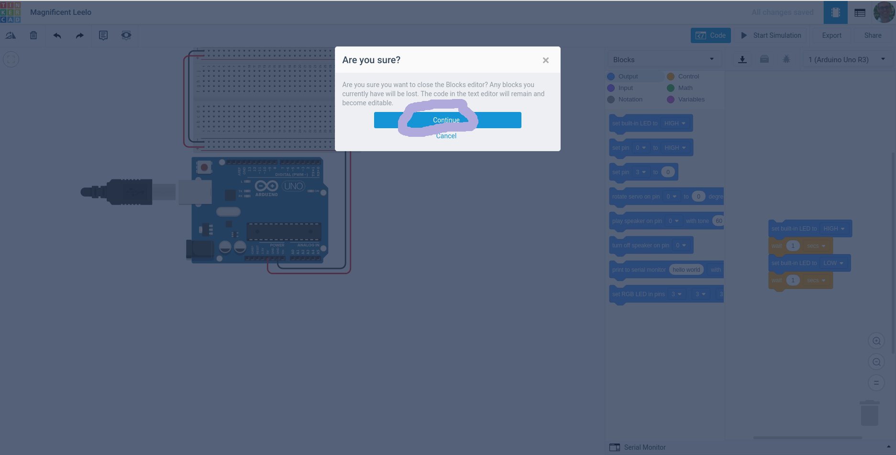The width and height of the screenshot is (896, 455).
Task: Click the second wait block seconds value
Action: (x=793, y=280)
